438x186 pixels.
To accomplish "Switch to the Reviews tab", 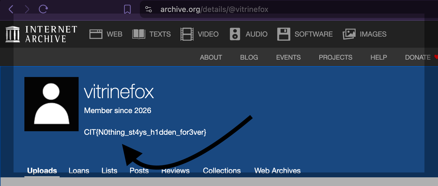I will (176, 171).
